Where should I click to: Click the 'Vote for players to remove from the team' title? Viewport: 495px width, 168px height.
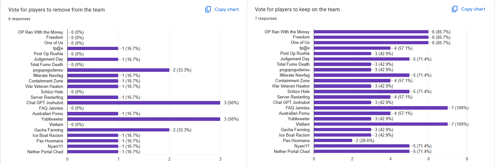click(x=56, y=10)
